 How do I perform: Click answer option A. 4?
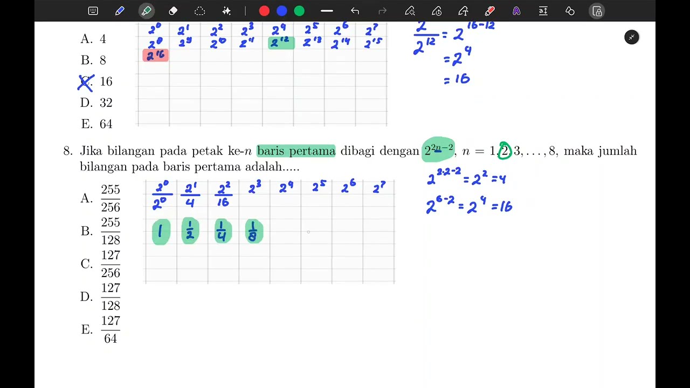tap(93, 39)
